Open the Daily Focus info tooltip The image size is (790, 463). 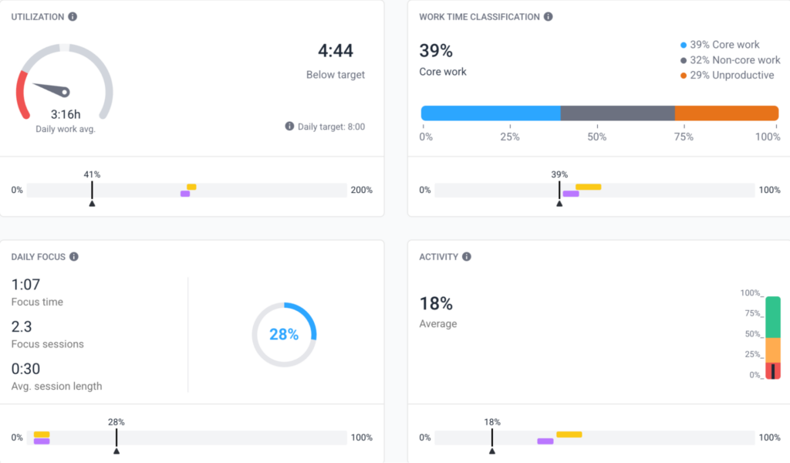coord(76,256)
